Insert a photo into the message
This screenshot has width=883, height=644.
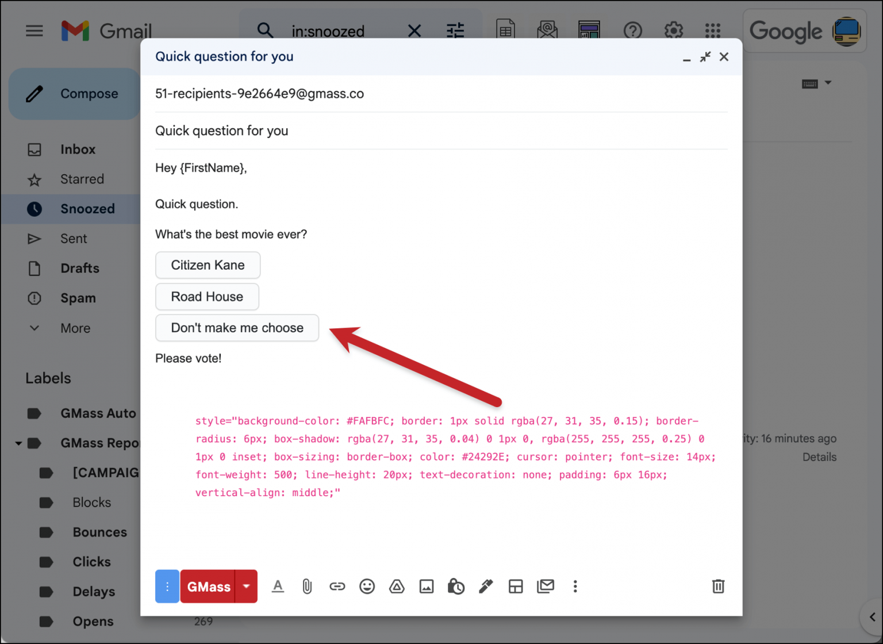pyautogui.click(x=427, y=586)
